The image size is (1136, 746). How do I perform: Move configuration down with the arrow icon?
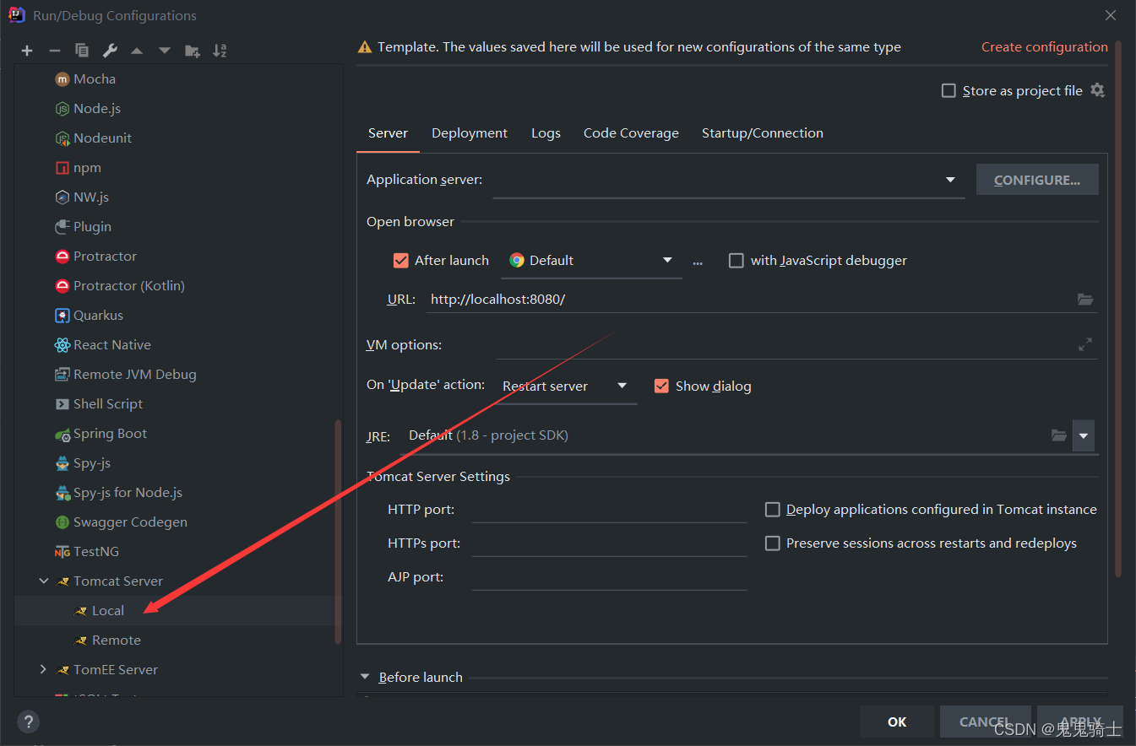pos(165,51)
